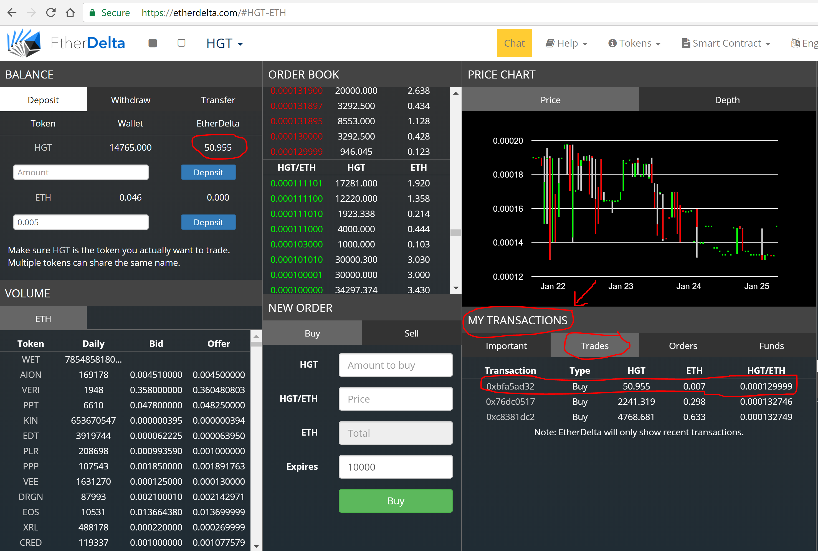Focus the HGT Amount input field
The width and height of the screenshot is (818, 551).
click(x=81, y=172)
